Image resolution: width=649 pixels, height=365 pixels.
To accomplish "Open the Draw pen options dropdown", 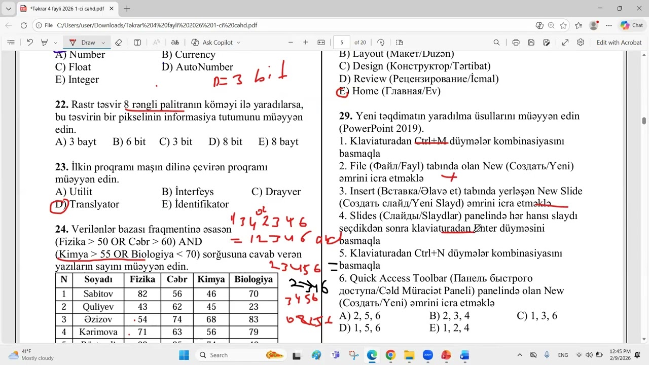I will click(103, 43).
